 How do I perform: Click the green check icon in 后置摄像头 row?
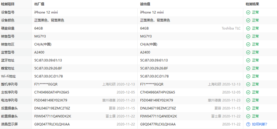pyautogui.click(x=248, y=108)
